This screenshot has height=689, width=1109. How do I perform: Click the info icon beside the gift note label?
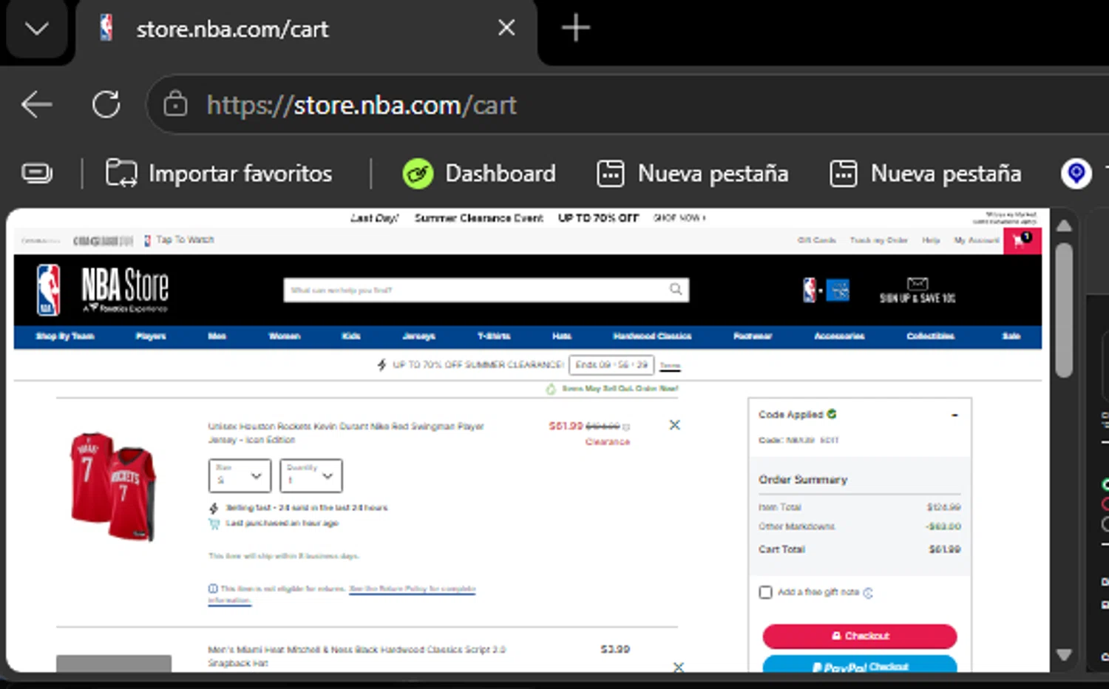coord(868,593)
